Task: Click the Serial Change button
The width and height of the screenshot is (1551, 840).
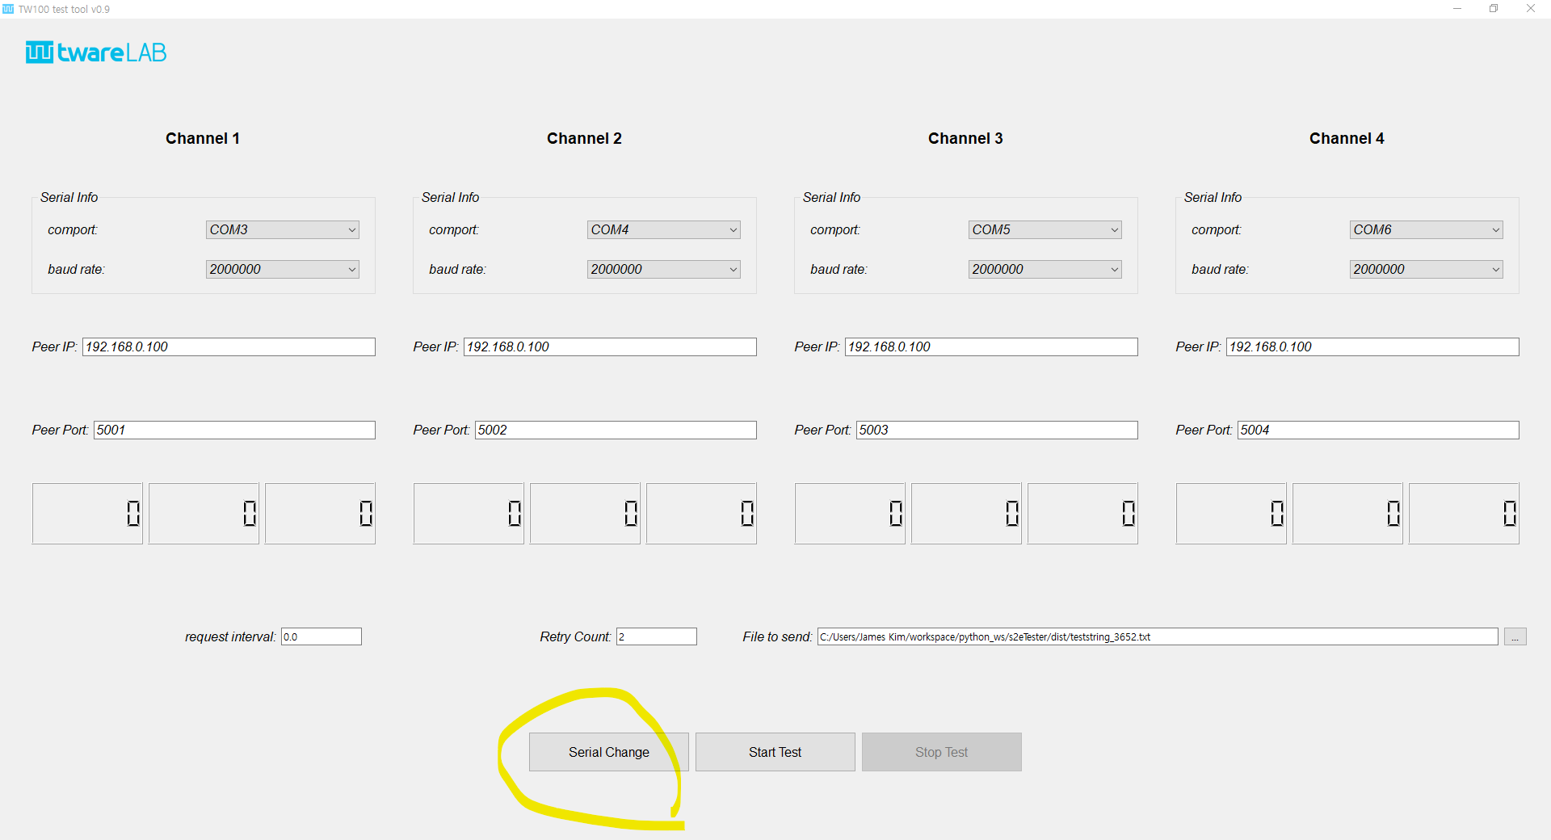Action: pos(608,752)
